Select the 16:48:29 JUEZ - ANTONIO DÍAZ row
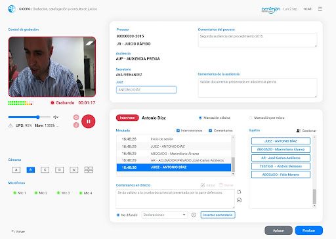The width and height of the screenshot is (336, 239). pos(174,146)
